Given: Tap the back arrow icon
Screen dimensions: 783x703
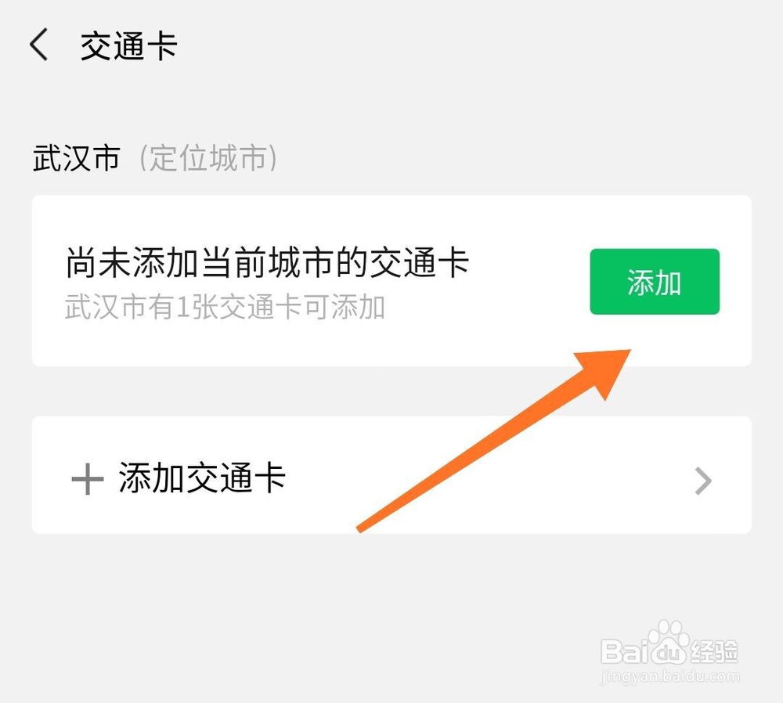Looking at the screenshot, I should click(x=38, y=45).
